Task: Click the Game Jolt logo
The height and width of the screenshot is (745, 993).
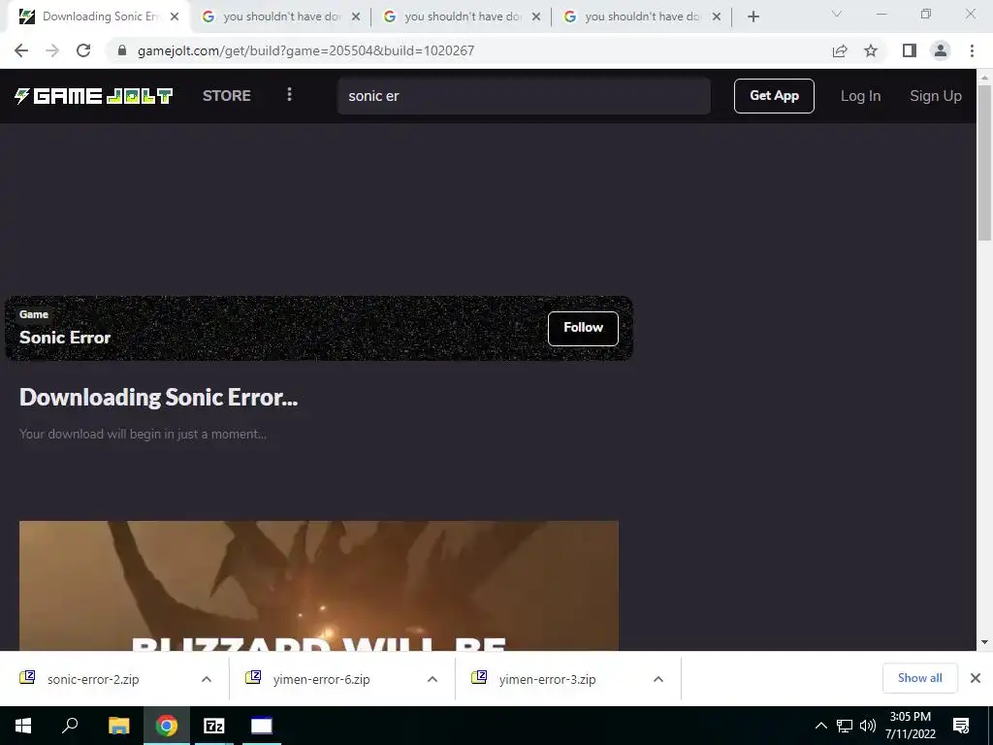Action: click(x=94, y=96)
